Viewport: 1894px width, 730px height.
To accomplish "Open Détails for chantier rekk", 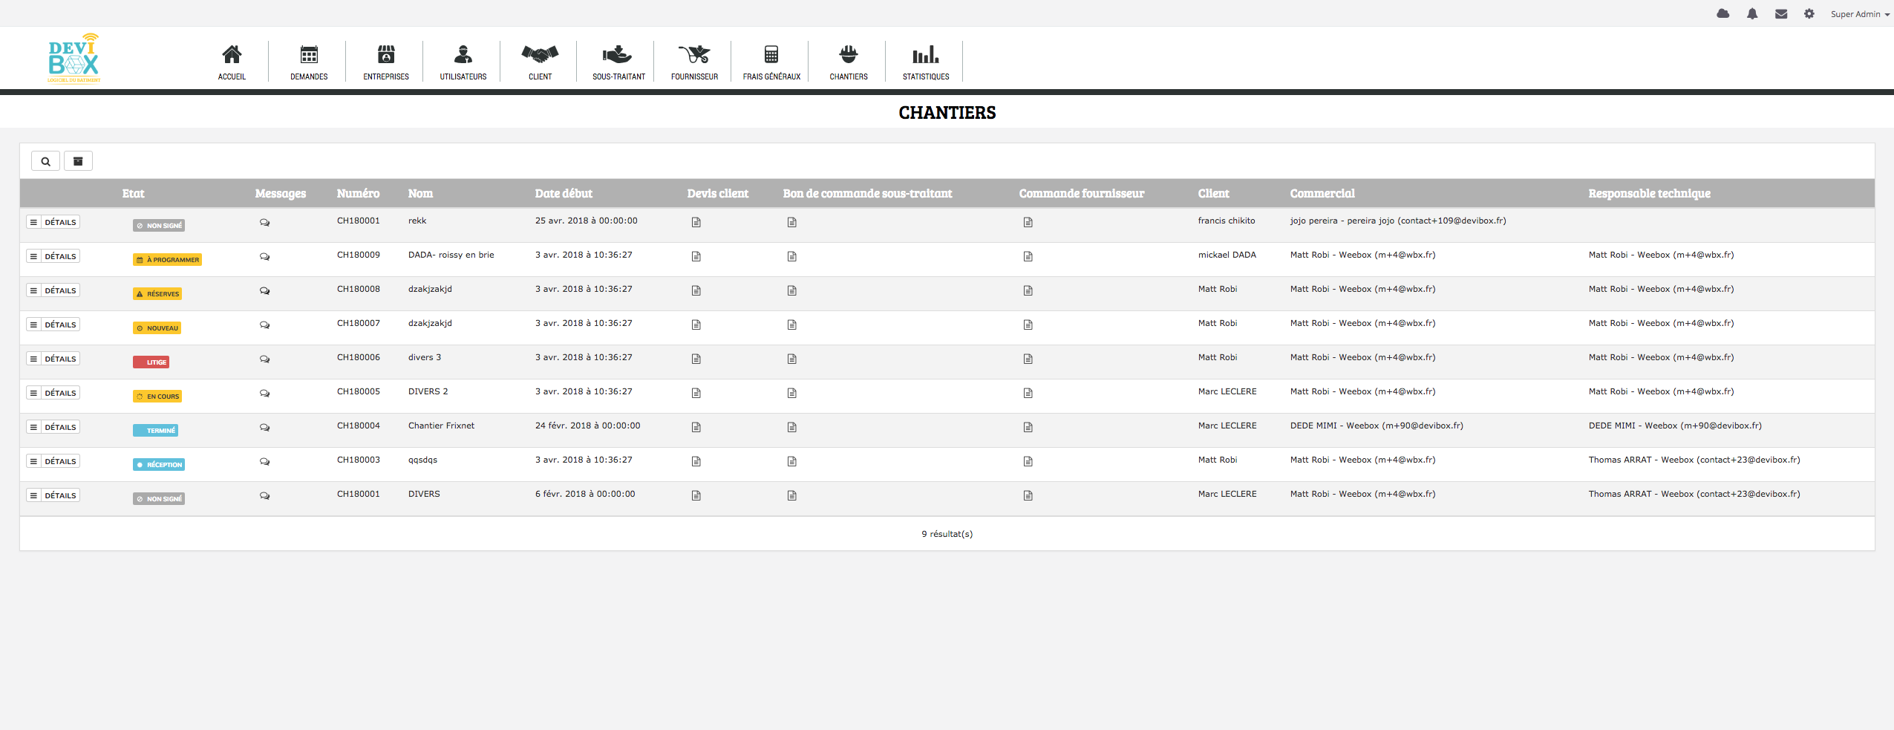I will (x=53, y=222).
